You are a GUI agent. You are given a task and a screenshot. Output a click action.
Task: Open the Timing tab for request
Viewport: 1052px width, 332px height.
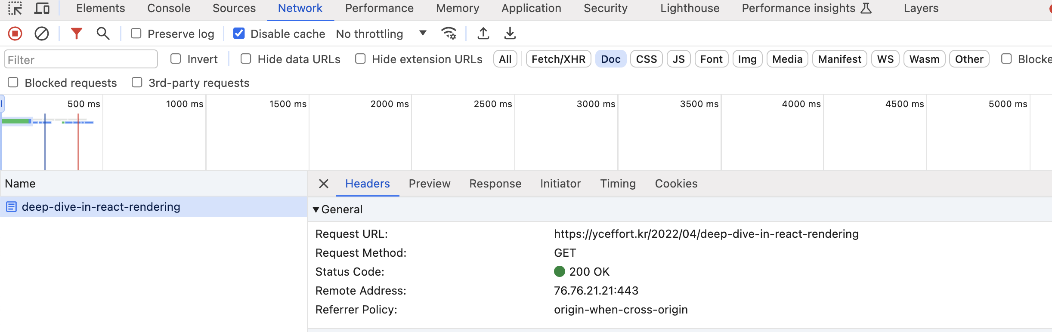click(618, 184)
